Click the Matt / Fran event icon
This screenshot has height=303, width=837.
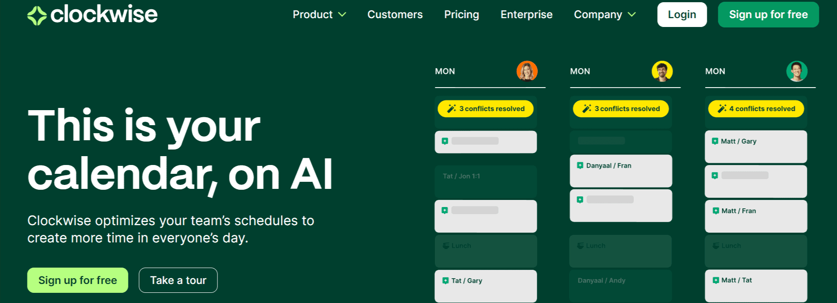click(716, 211)
